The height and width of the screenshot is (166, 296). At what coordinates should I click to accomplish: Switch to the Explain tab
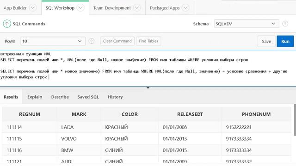point(35,97)
